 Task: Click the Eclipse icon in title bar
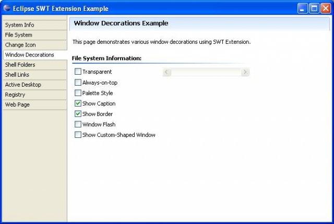tap(7, 8)
